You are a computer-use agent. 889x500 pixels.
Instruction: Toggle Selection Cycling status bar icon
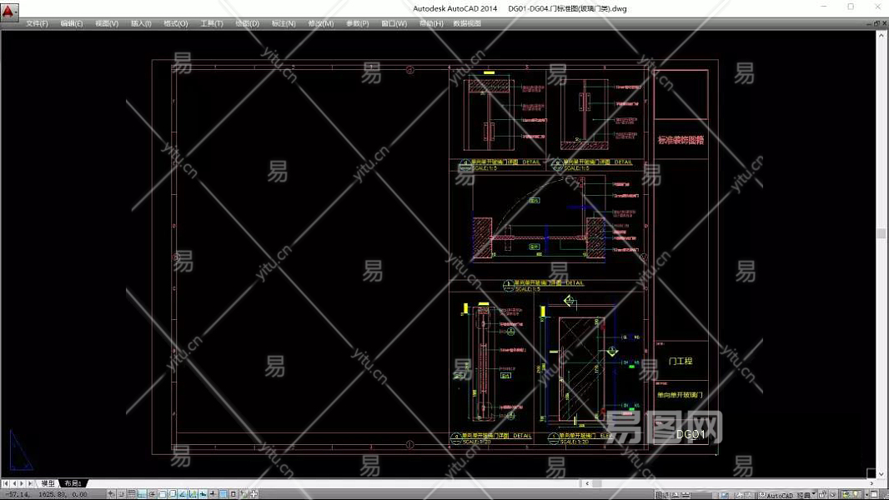tap(244, 494)
